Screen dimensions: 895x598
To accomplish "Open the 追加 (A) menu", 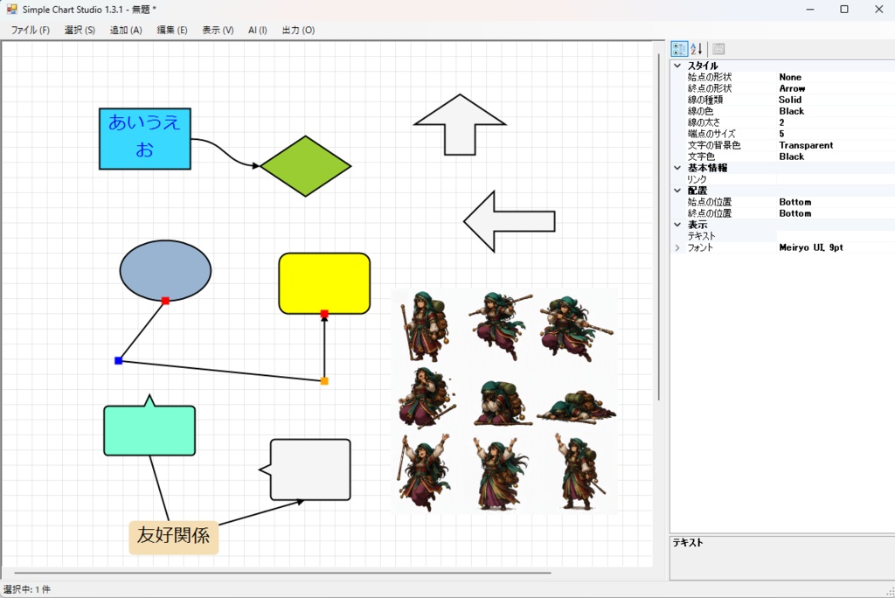I will coord(126,31).
